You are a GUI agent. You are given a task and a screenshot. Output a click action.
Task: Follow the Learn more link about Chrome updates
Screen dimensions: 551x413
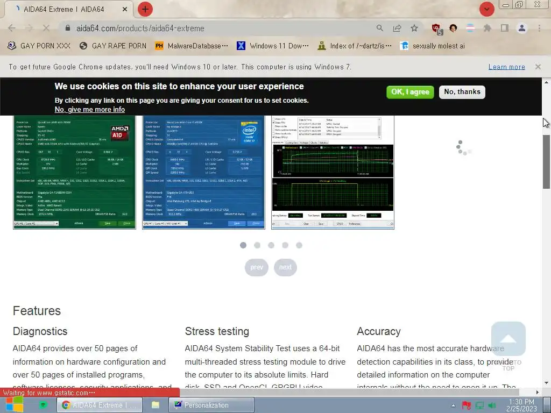[507, 67]
